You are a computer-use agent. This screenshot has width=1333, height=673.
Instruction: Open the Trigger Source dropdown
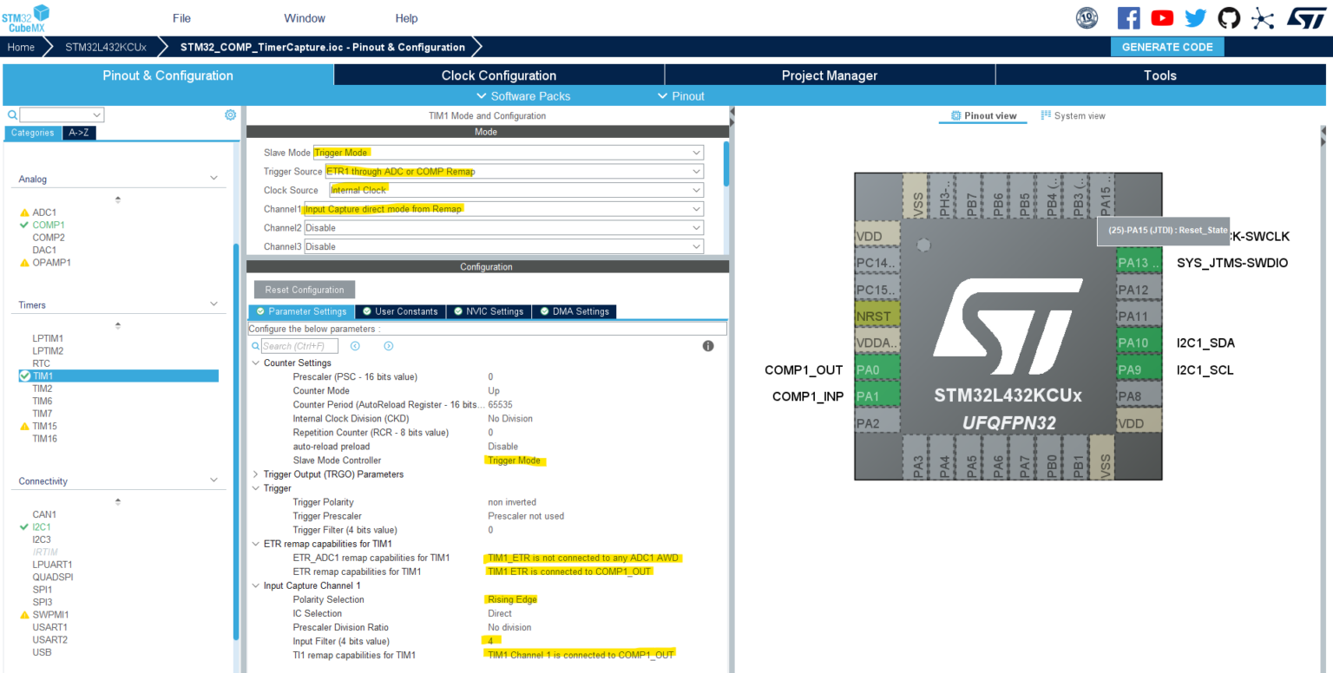click(514, 172)
